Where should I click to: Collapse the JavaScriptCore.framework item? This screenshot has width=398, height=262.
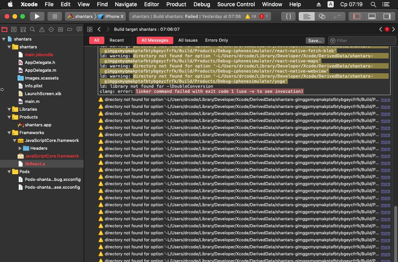(x=14, y=140)
